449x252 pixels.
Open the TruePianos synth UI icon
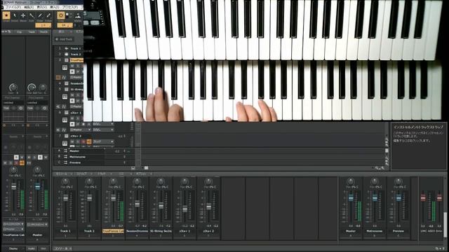click(x=65, y=68)
